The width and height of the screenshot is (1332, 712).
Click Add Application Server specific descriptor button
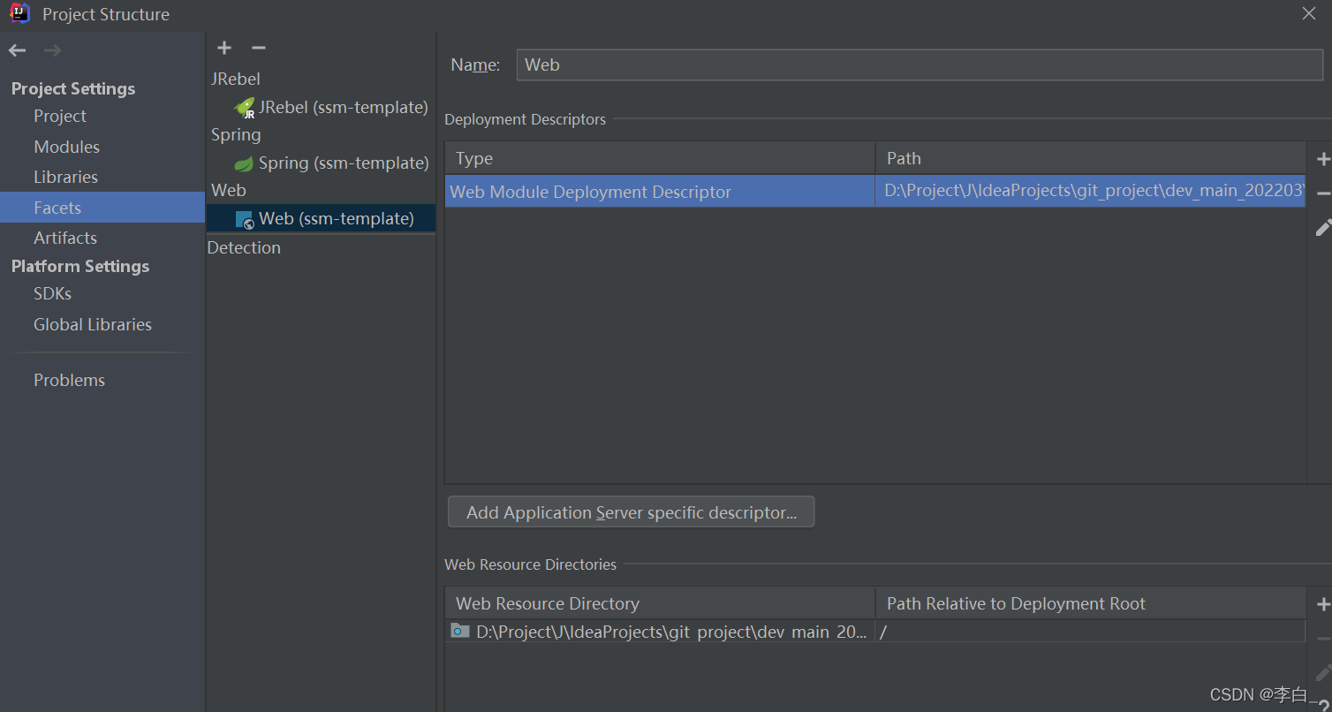[632, 512]
